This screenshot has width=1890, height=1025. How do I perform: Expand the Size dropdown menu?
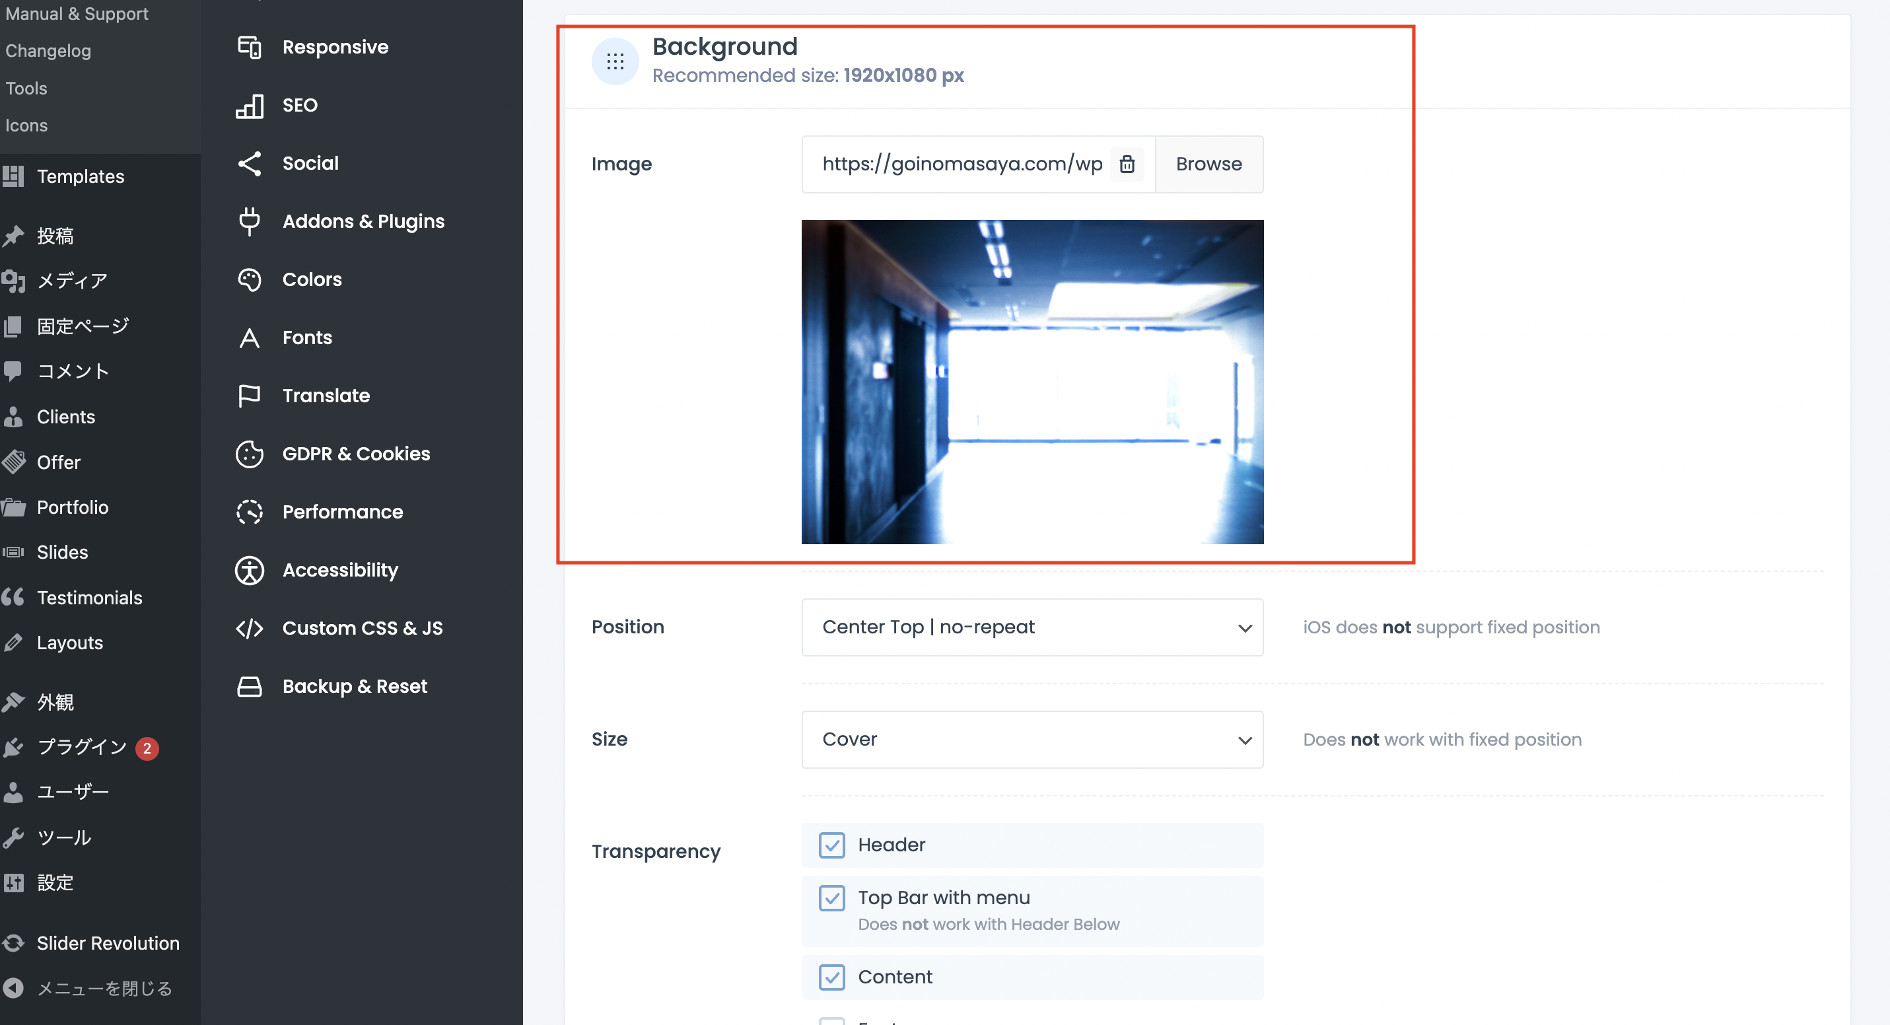(1032, 740)
